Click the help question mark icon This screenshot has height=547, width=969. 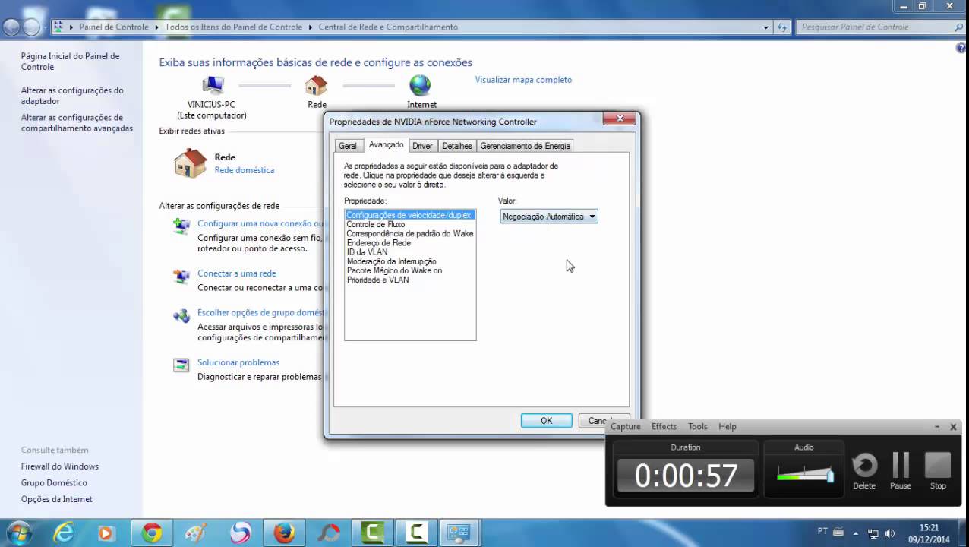pos(961,48)
